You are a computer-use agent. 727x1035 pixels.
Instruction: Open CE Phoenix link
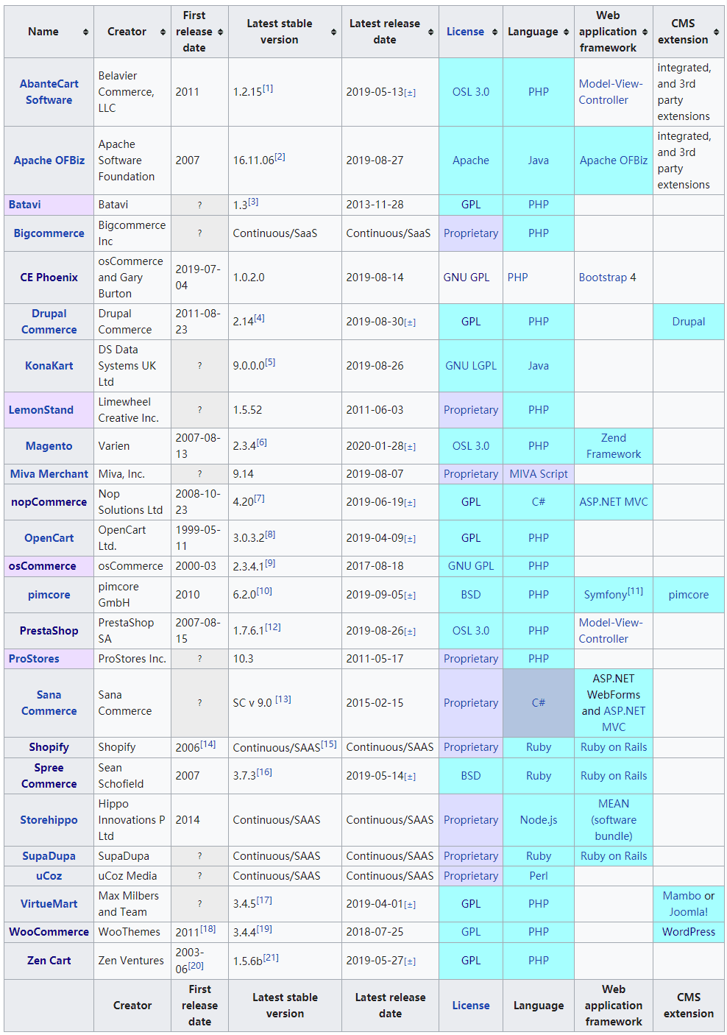[49, 278]
